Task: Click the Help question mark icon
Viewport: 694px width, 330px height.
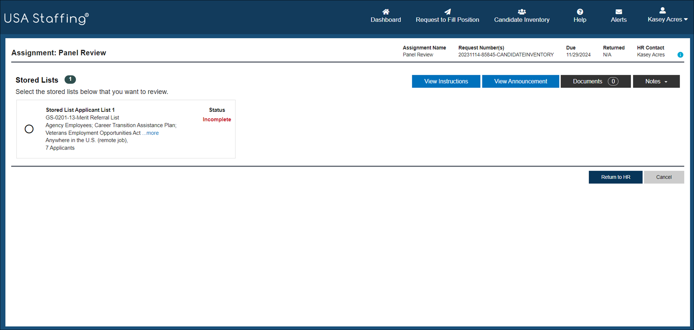Action: click(x=580, y=11)
